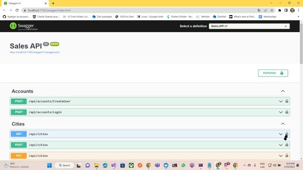Click the POST method badge for CreateUser
The width and height of the screenshot is (303, 170).
[x=19, y=101]
